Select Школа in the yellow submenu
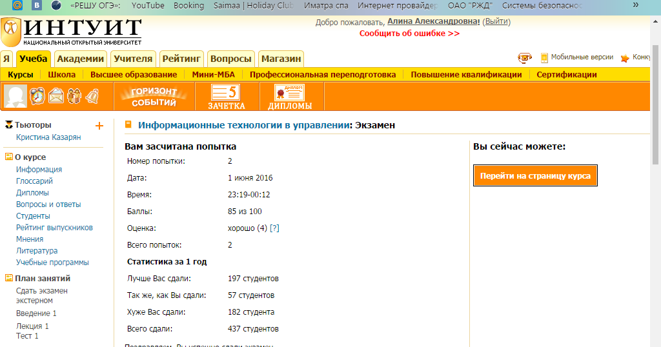Image resolution: width=661 pixels, height=347 pixels. pos(61,75)
